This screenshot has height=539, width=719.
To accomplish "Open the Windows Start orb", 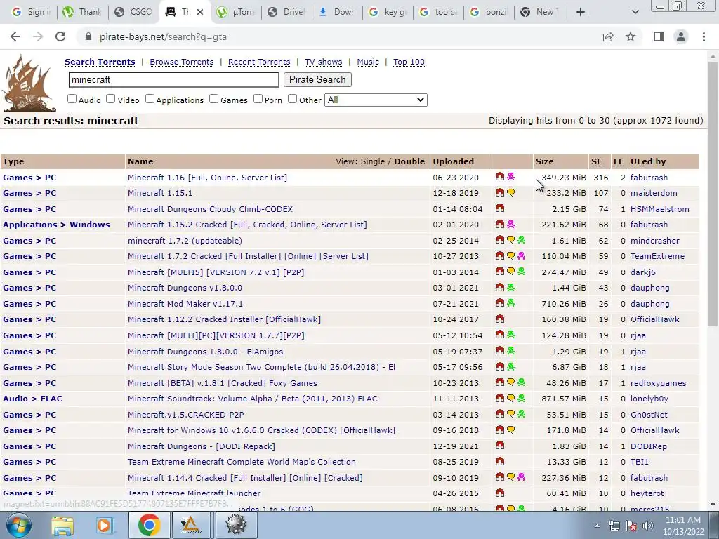I will click(x=18, y=525).
